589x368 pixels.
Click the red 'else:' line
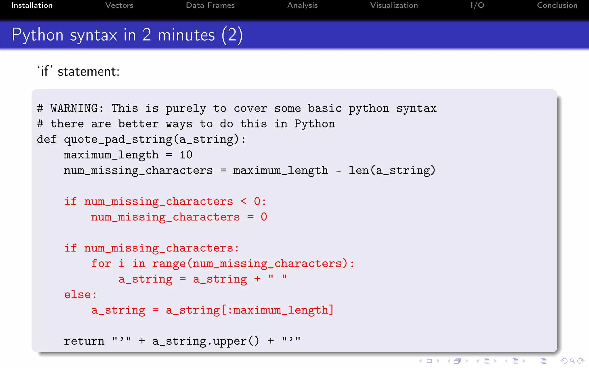point(80,295)
